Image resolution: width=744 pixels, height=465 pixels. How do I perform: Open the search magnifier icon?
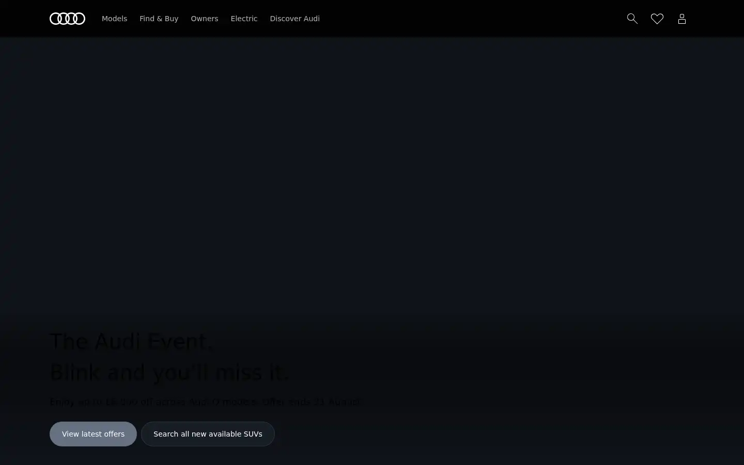(x=632, y=19)
